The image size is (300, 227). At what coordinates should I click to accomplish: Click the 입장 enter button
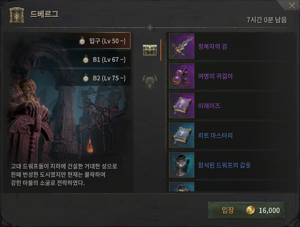point(246,210)
